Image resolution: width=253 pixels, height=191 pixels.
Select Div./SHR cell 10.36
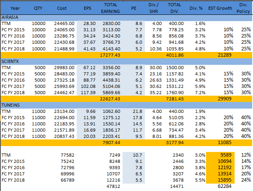click(156, 49)
